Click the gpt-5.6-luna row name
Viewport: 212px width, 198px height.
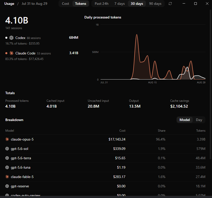coord(21,167)
